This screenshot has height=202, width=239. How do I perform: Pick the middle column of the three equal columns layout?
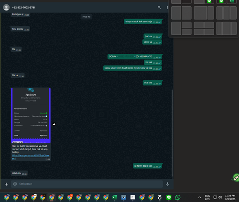click(227, 13)
